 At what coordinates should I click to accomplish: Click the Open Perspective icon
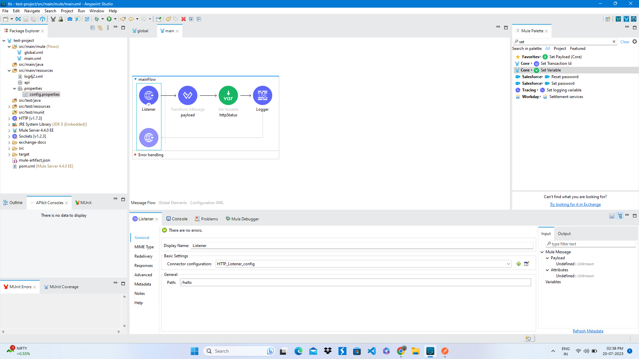(608, 19)
